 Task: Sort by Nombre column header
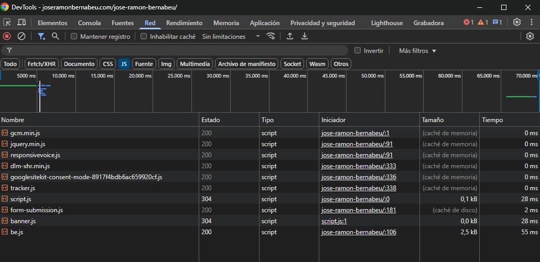(100, 120)
